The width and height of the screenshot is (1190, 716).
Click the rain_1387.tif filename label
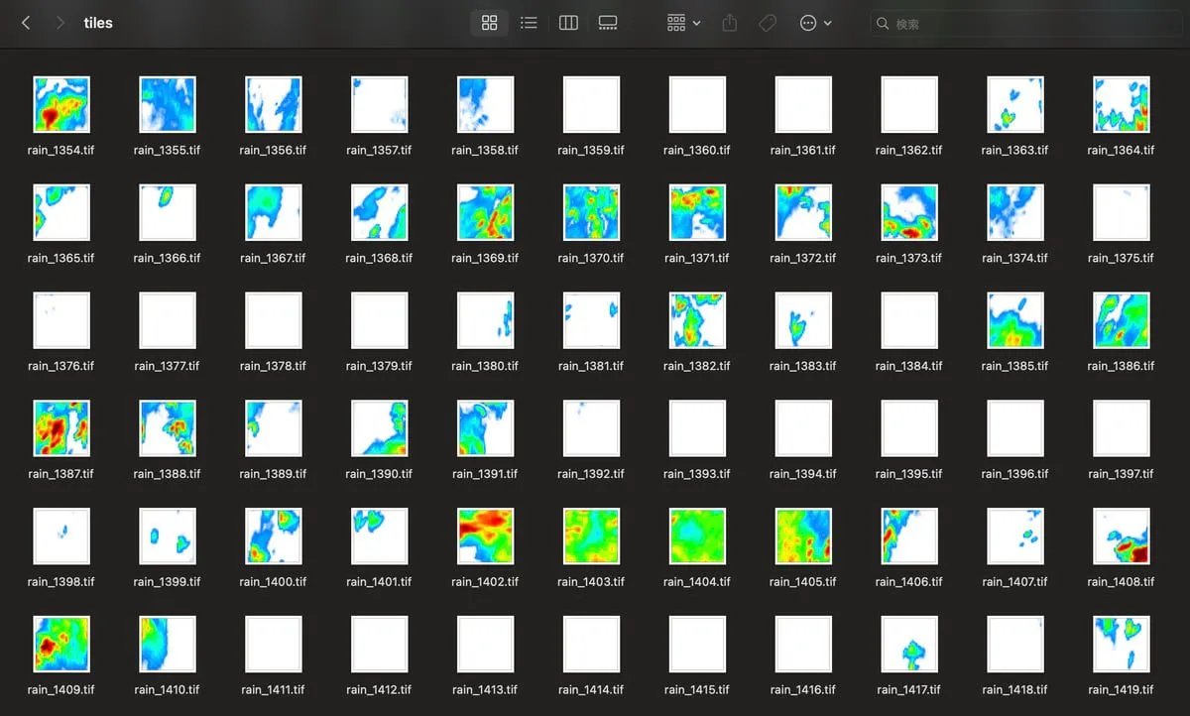(61, 474)
